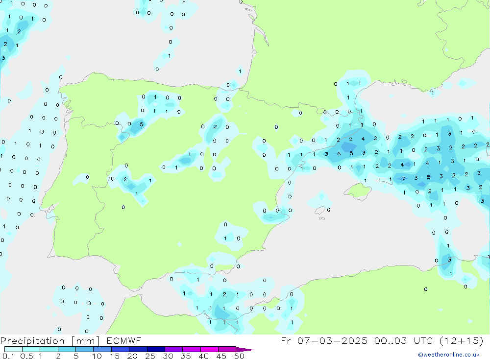Viewport: 490px width, 359px height.
Task: Choose the 20–25 mm legend color box
Action: click(138, 349)
